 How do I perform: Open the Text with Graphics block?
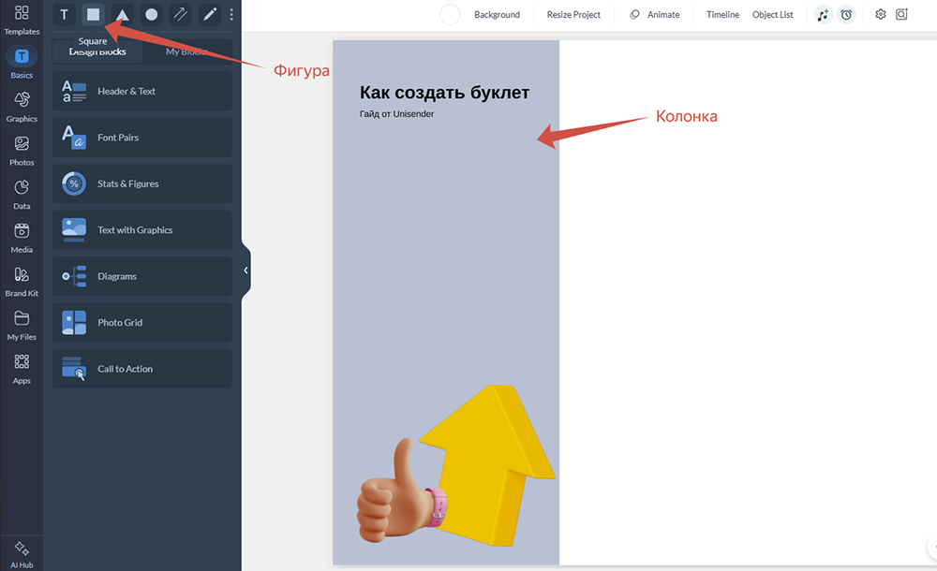click(142, 230)
